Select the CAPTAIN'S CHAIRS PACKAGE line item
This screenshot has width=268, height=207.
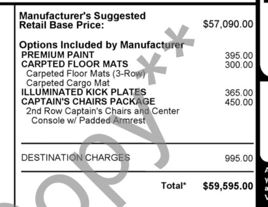click(88, 101)
